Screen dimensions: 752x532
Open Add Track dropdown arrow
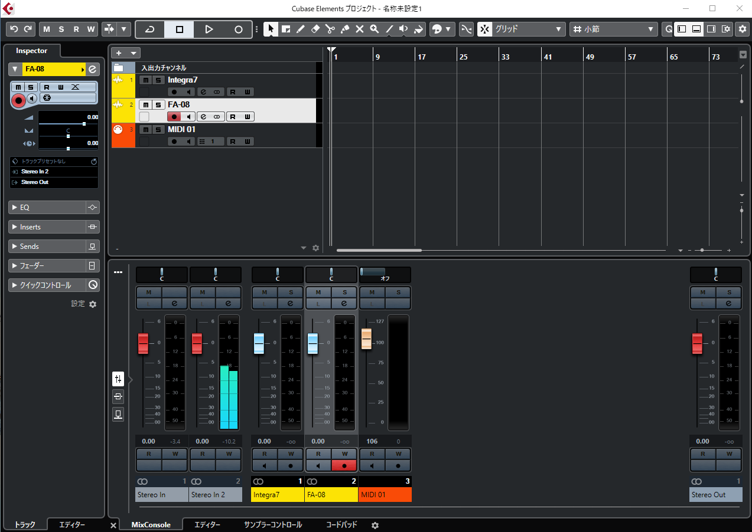tap(134, 53)
